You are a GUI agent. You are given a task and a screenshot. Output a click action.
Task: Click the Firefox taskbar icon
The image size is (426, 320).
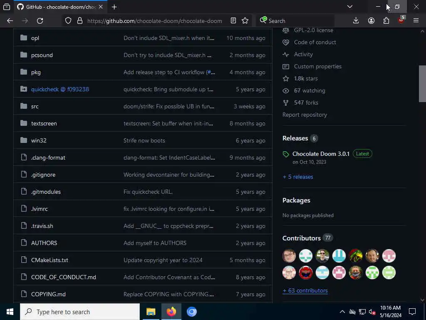click(171, 312)
